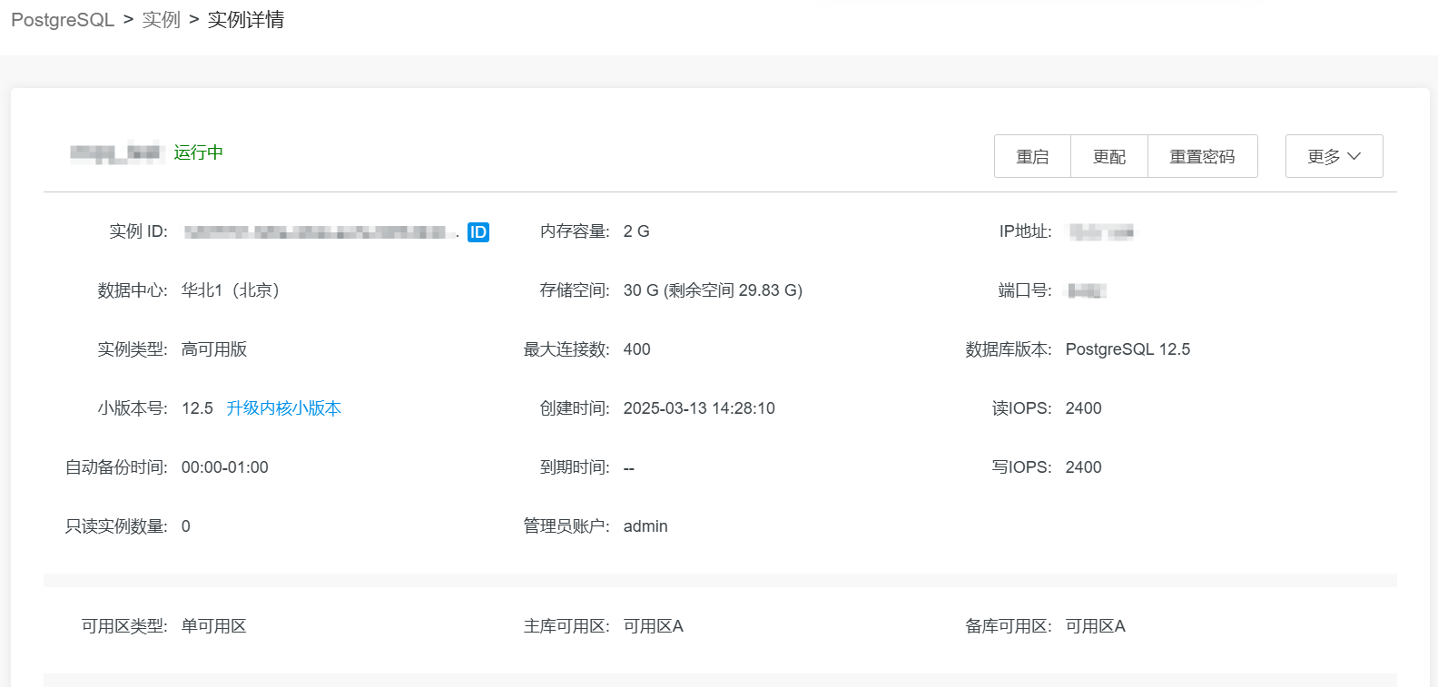The width and height of the screenshot is (1438, 687).
Task: Click the 存储空间 value showing 30 G
Action: pyautogui.click(x=713, y=290)
